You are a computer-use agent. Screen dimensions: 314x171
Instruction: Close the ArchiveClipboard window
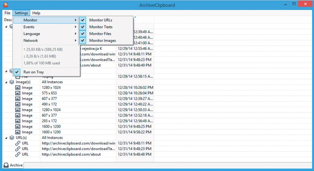(x=305, y=4)
